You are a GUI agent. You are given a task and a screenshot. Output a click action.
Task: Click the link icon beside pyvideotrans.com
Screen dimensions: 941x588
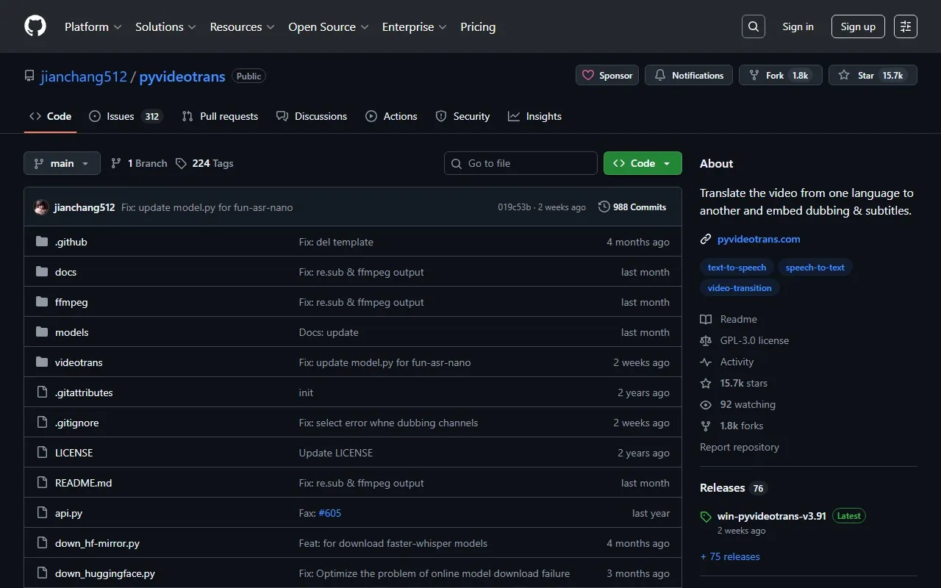[706, 239]
